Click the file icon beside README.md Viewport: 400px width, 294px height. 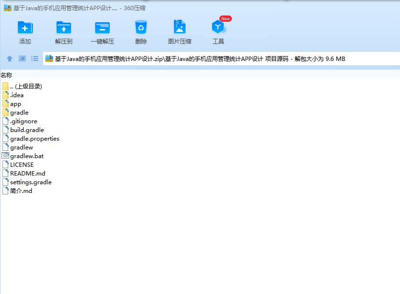pos(6,173)
